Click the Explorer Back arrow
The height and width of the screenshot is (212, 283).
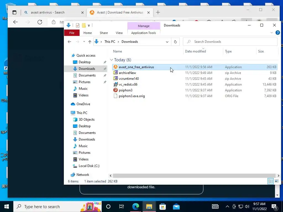click(69, 42)
